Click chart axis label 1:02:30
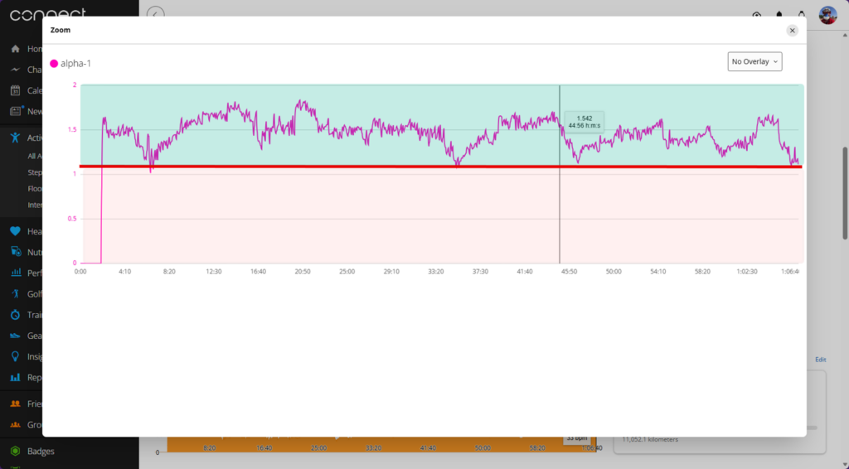The width and height of the screenshot is (849, 469). 747,272
